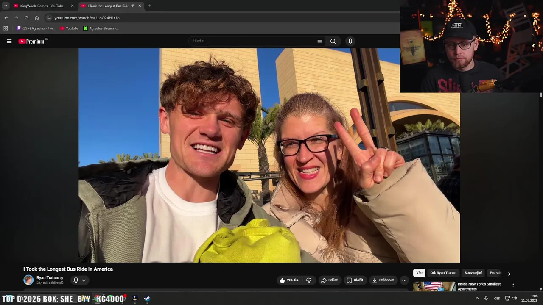Open Steam from the taskbar
543x305 pixels.
147,298
